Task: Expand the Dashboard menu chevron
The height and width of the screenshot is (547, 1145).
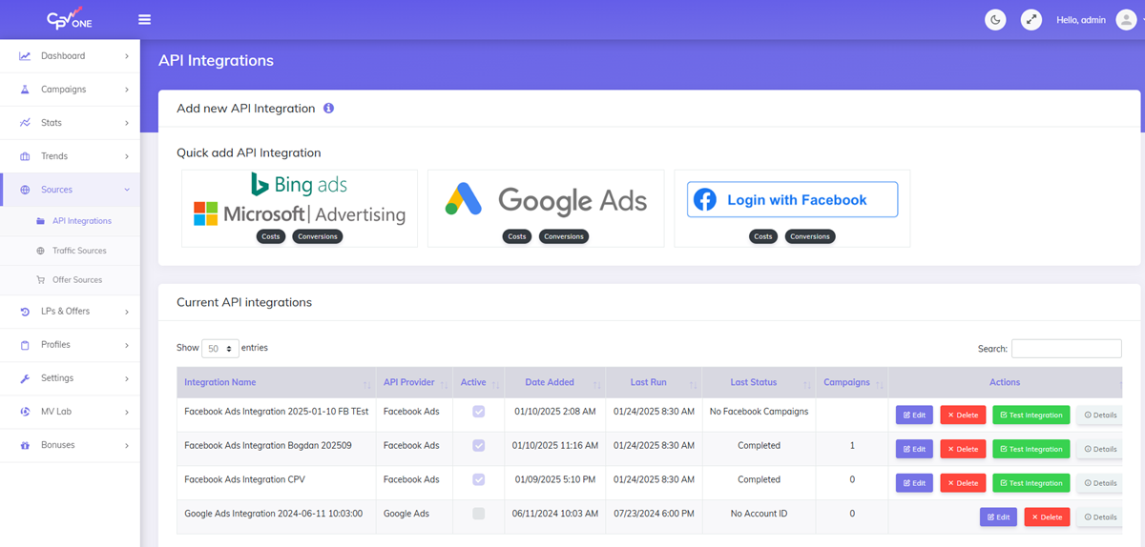Action: coord(126,56)
